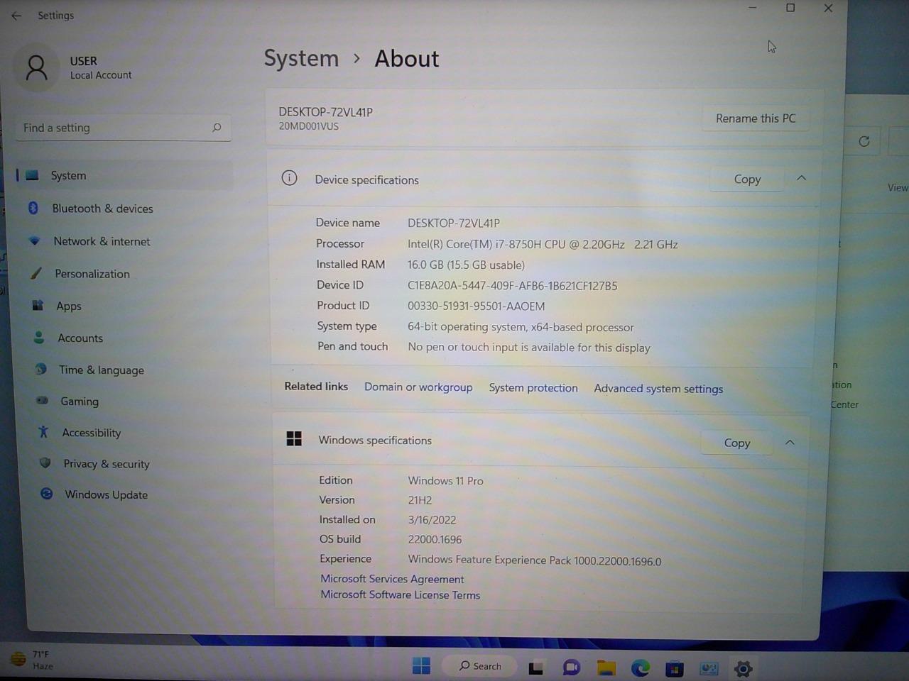
Task: Select the Edition value Windows 11 Pro
Action: point(445,481)
